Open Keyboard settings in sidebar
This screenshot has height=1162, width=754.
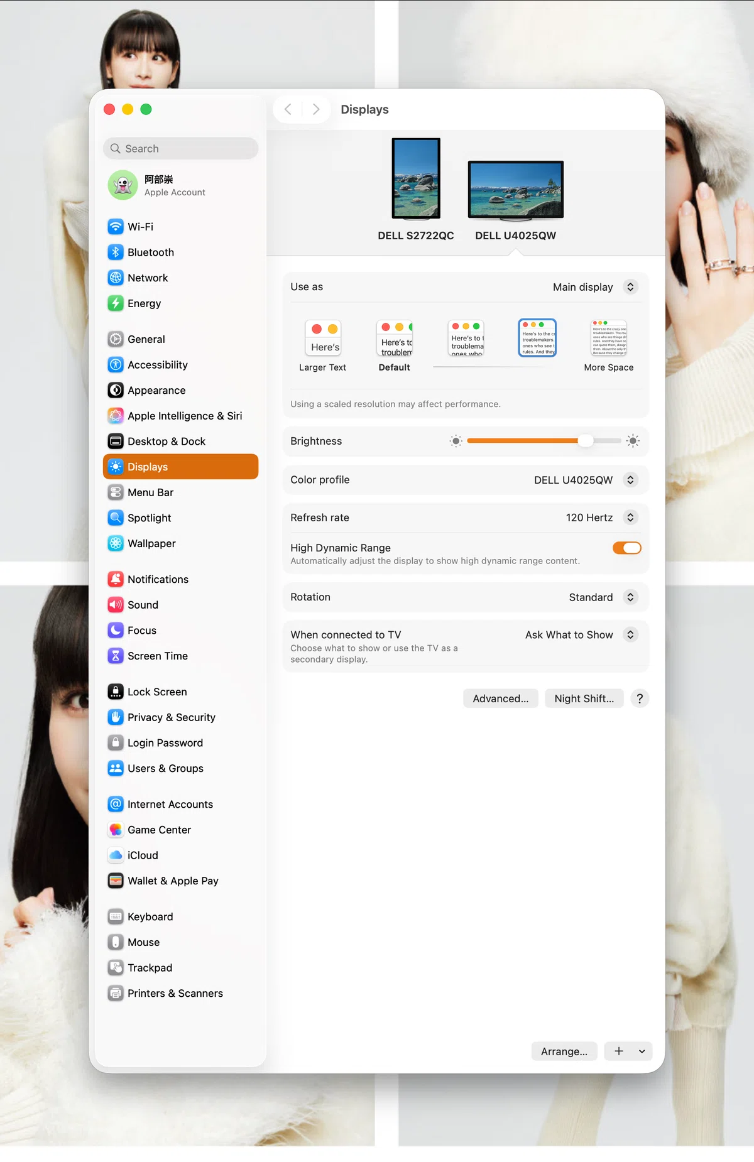coord(180,917)
